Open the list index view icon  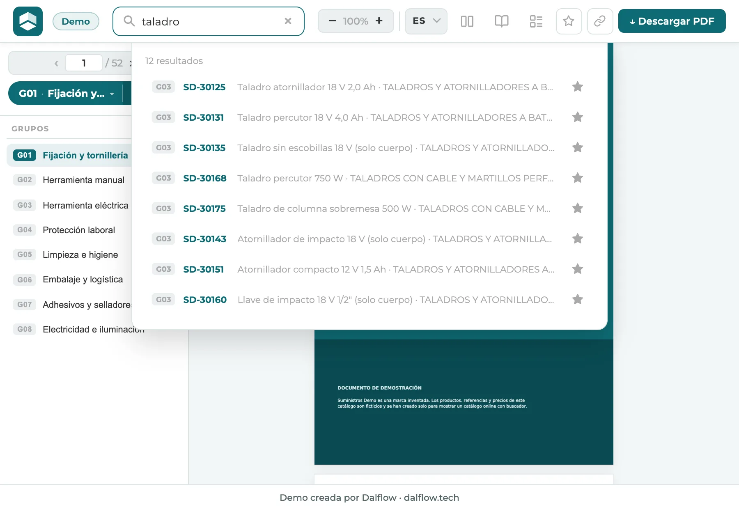click(536, 21)
